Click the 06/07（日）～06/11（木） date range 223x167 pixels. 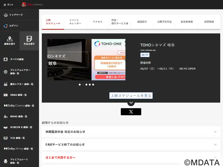pyautogui.click(x=157, y=69)
